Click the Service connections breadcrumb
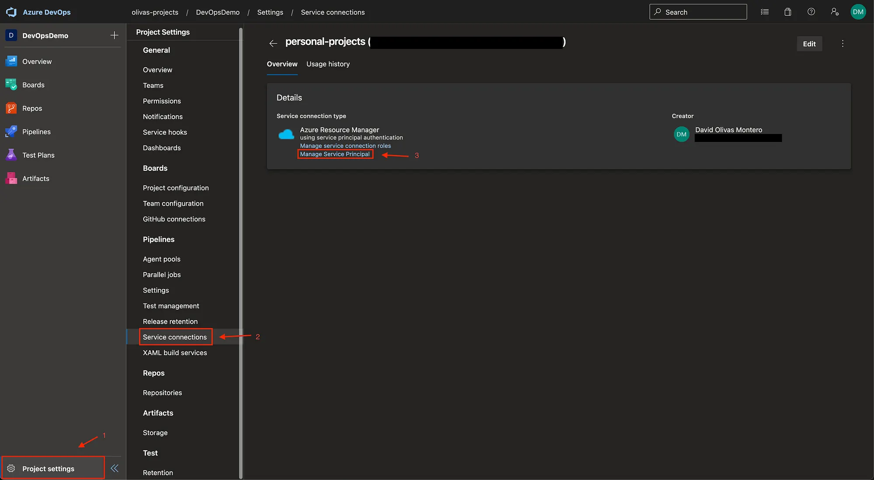Image resolution: width=874 pixels, height=480 pixels. pyautogui.click(x=333, y=12)
